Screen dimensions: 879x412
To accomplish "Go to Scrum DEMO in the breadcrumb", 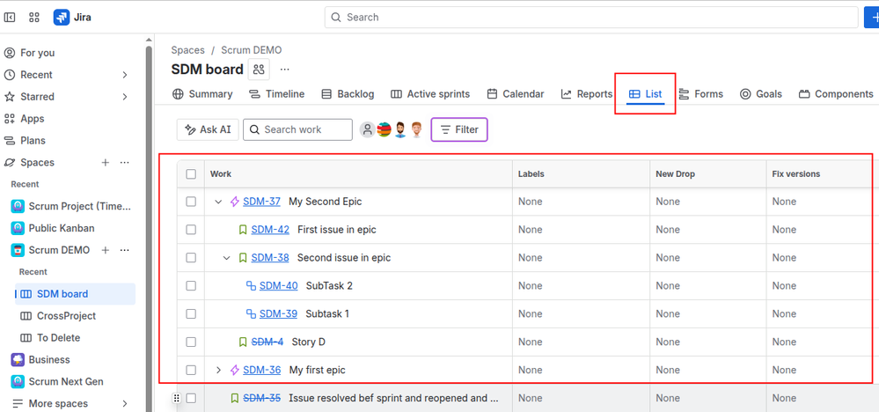I will pyautogui.click(x=251, y=50).
